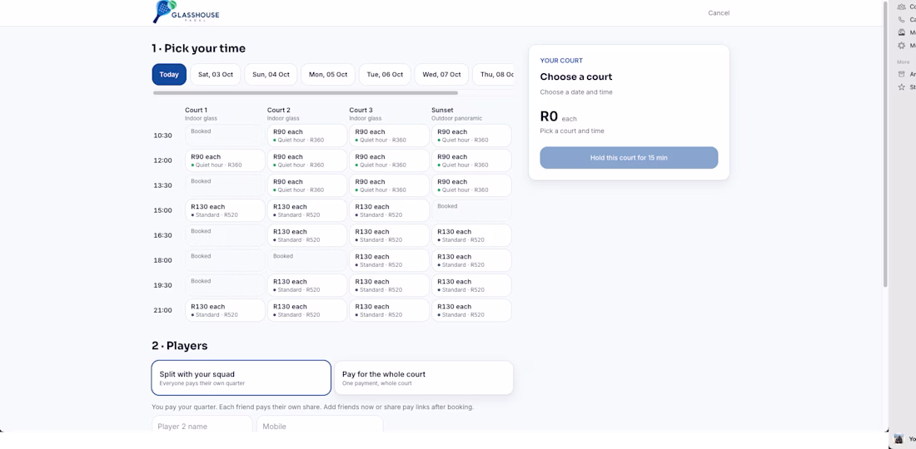Select Court 1 at 15:00
The width and height of the screenshot is (916, 449).
pos(225,210)
